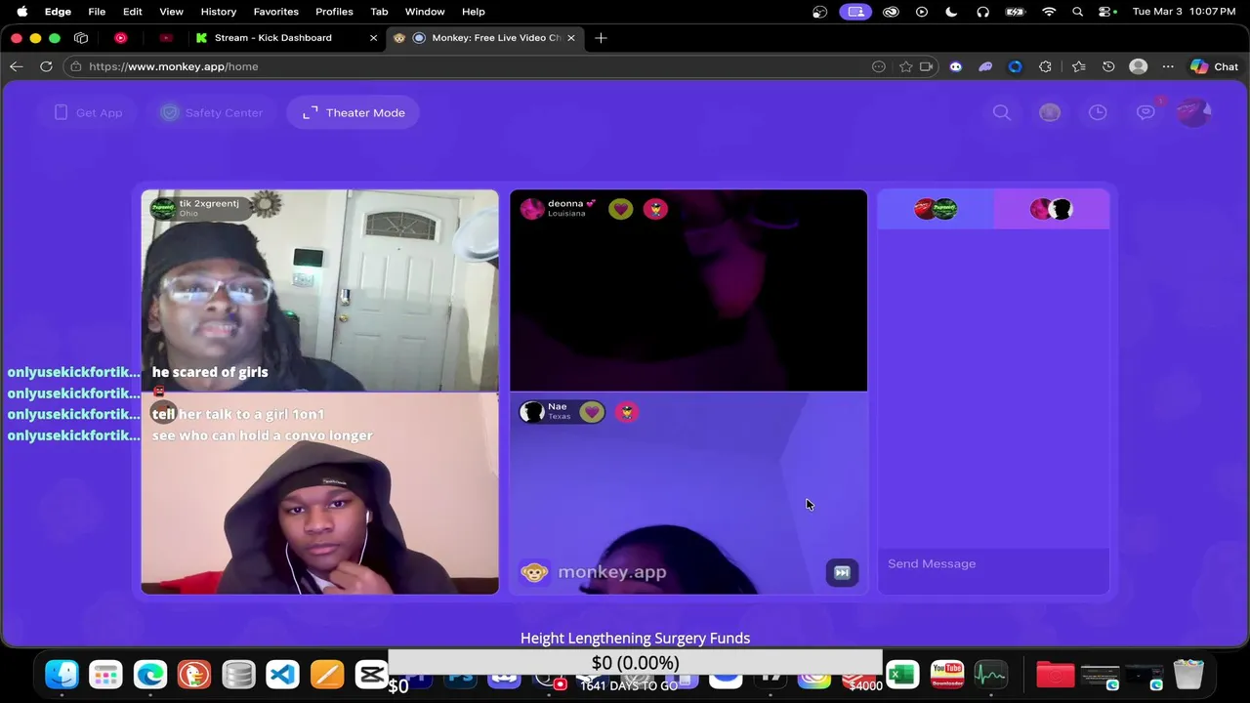Open Edge settings and more menu
Viewport: 1250px width, 703px height.
[x=1168, y=66]
